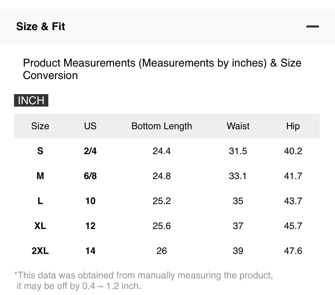Select the INCH unit toggle

[x=31, y=100]
